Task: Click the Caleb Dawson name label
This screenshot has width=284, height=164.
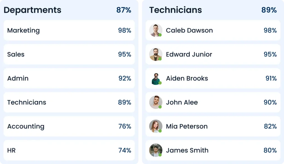Action: click(189, 30)
